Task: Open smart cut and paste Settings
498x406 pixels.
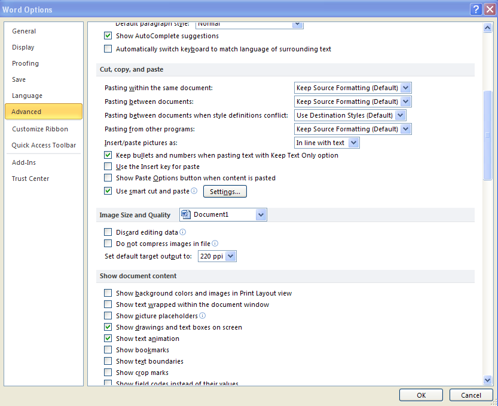Action: point(225,191)
